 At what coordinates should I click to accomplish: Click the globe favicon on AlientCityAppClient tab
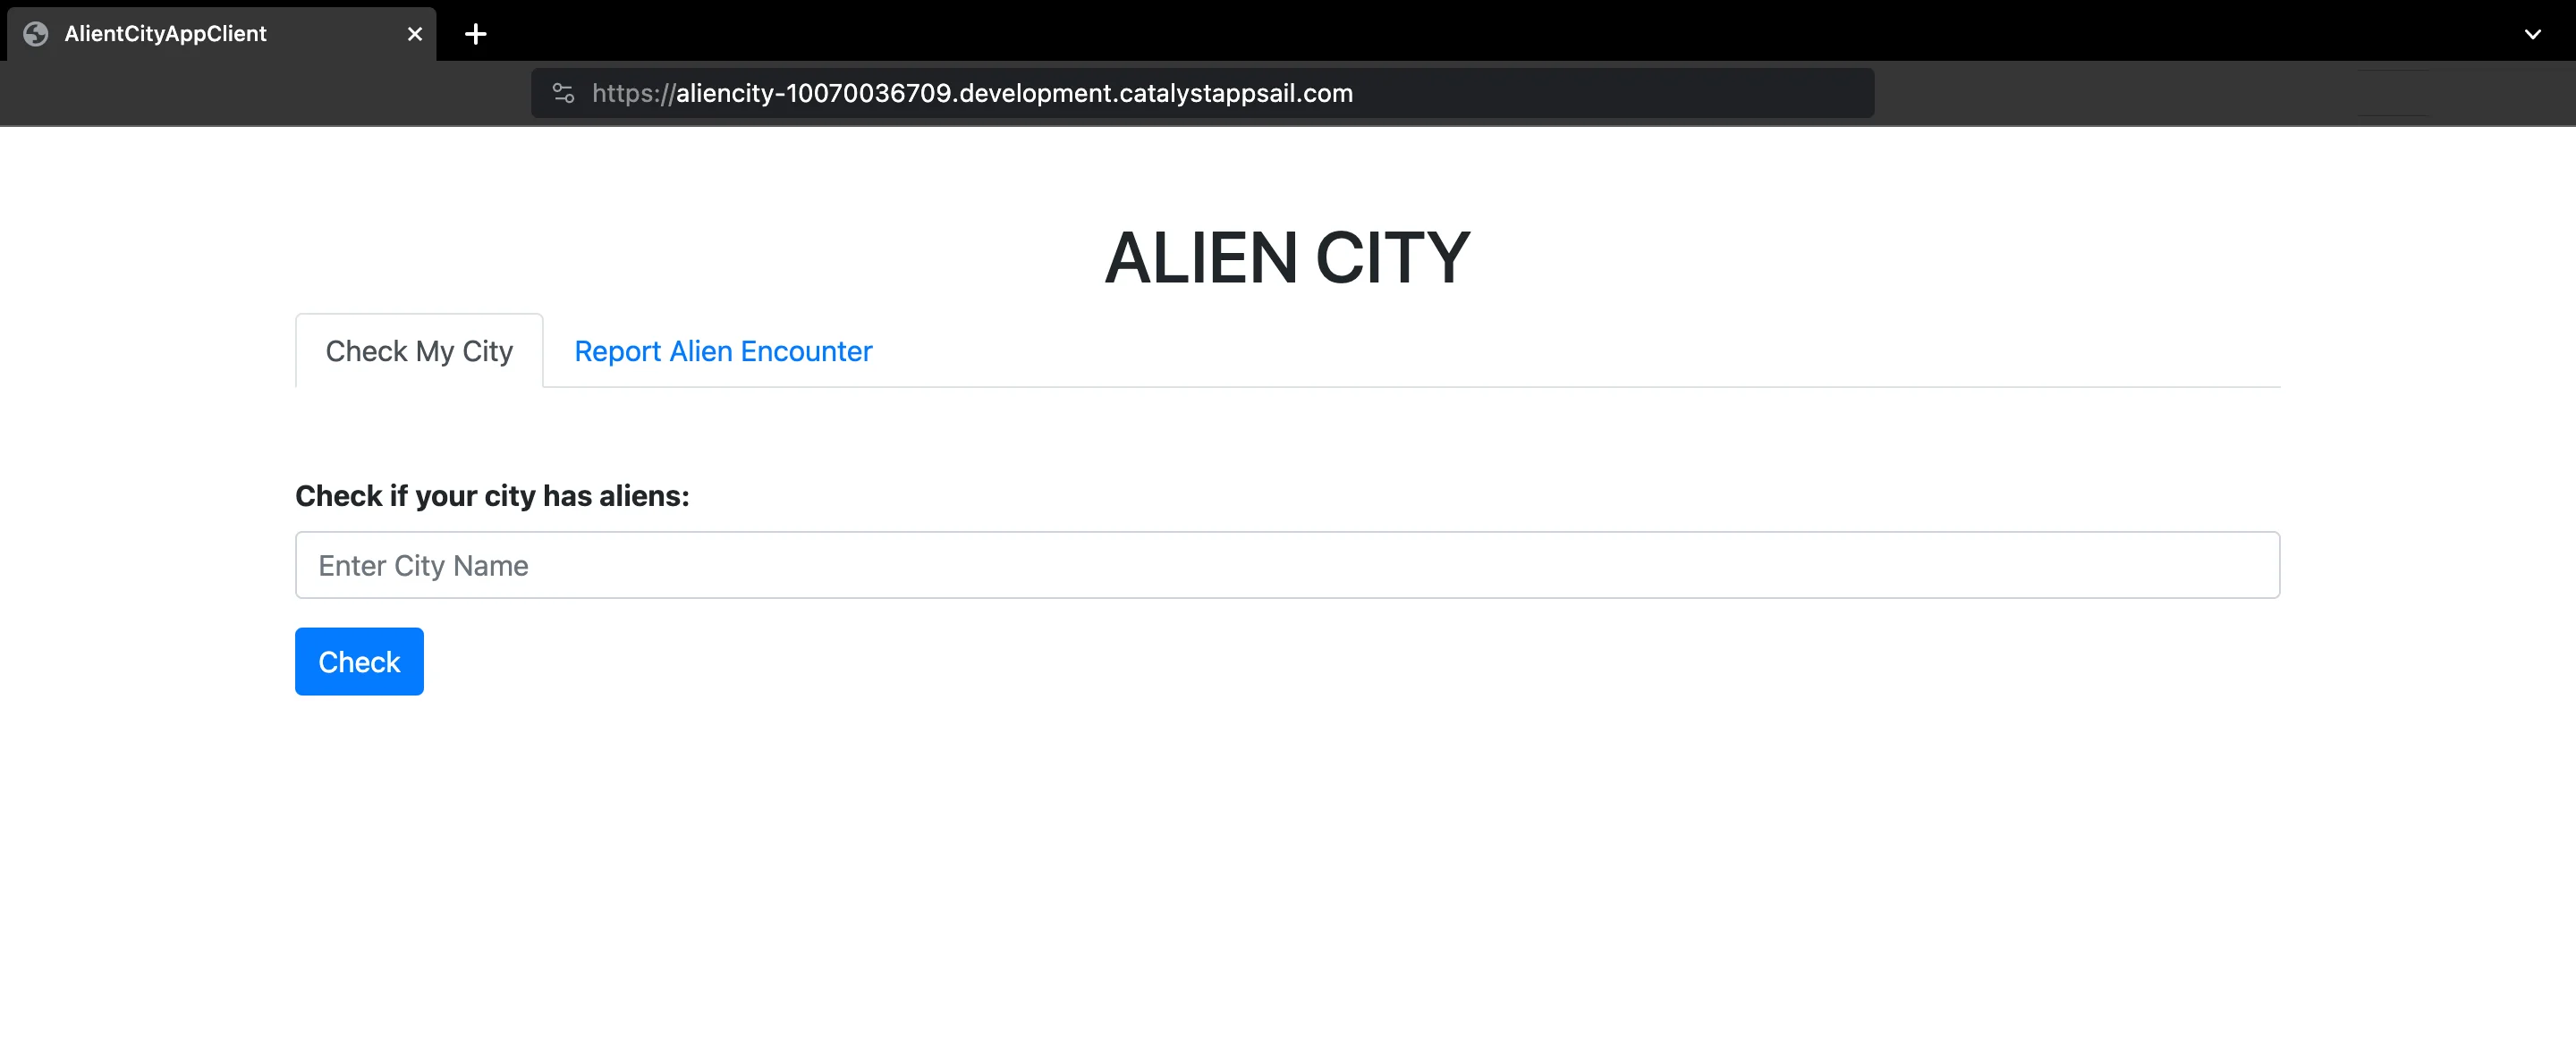tap(36, 34)
